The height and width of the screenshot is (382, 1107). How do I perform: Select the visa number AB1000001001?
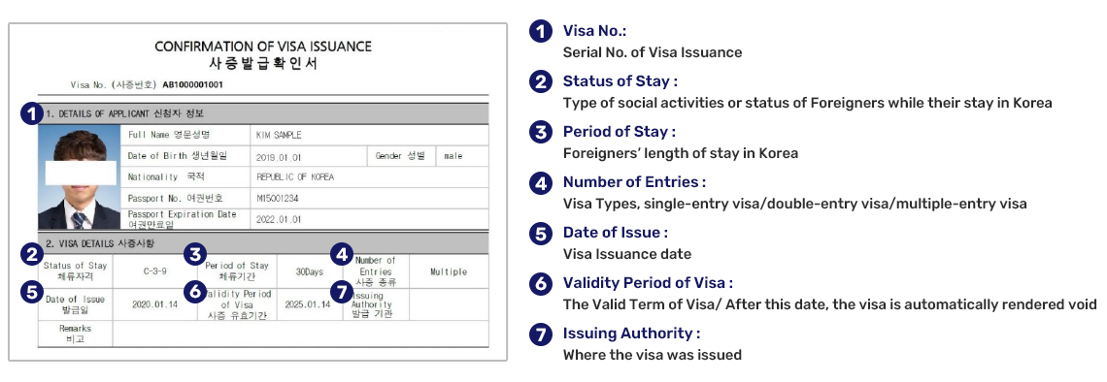(x=192, y=84)
